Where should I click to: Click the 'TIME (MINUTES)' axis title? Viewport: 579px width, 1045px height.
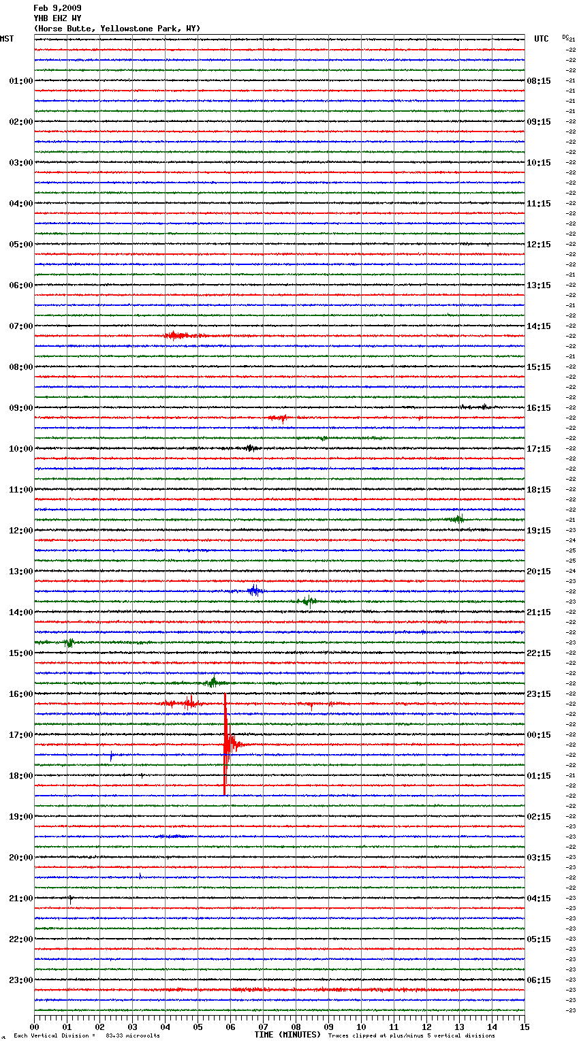tap(287, 1035)
